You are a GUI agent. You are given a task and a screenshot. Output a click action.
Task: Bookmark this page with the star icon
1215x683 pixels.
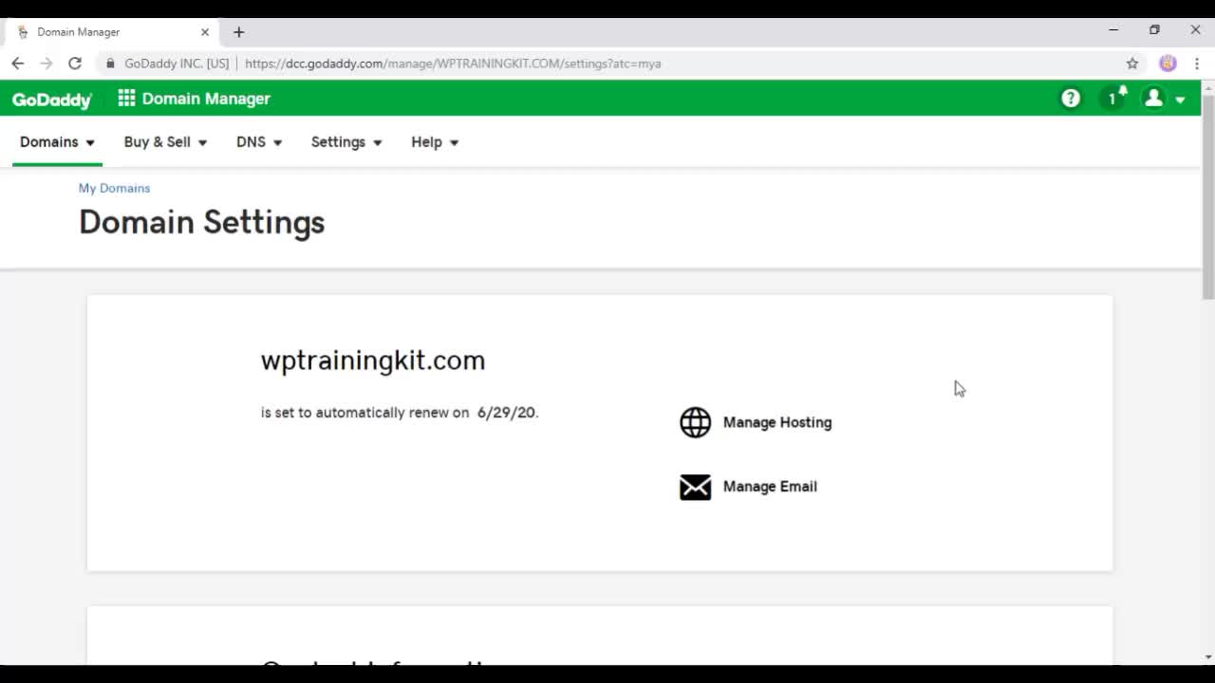[1132, 64]
